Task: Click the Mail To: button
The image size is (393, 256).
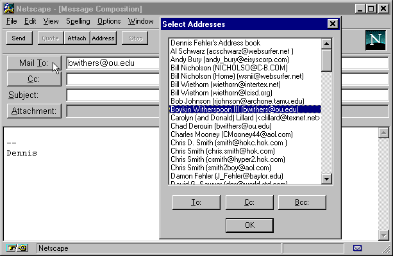Action: click(35, 63)
